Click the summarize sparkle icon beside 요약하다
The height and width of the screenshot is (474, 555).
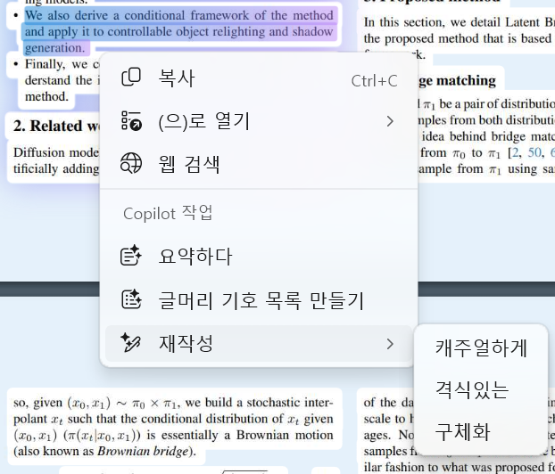131,255
